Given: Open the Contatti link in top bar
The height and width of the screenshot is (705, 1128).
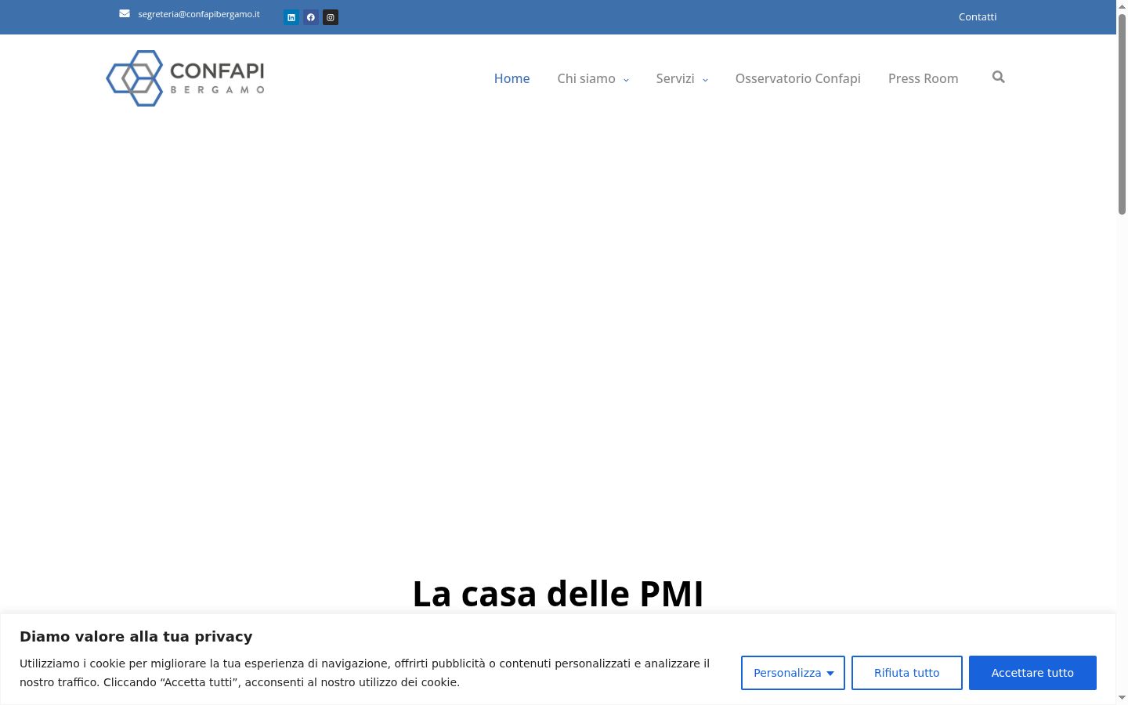Looking at the screenshot, I should coord(978,16).
